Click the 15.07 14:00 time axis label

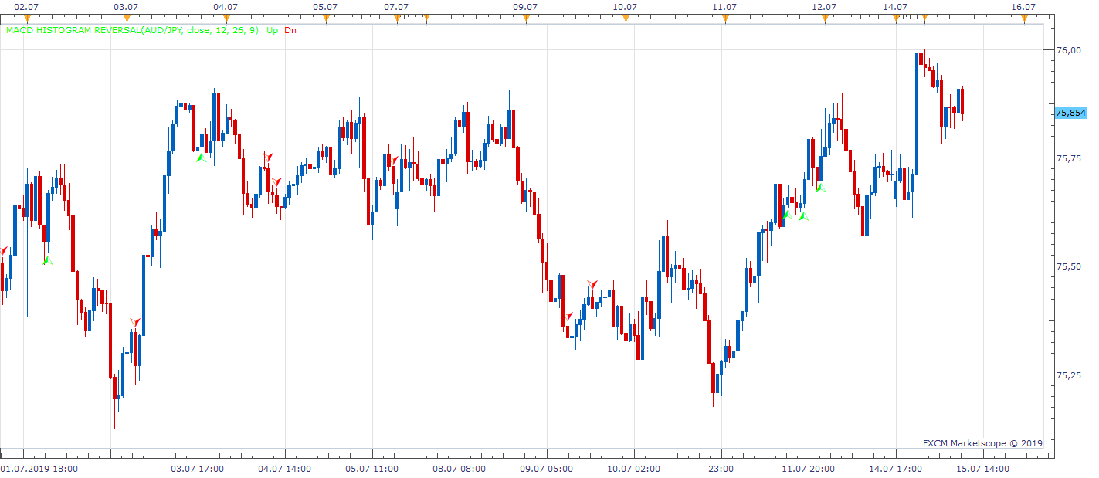(983, 468)
